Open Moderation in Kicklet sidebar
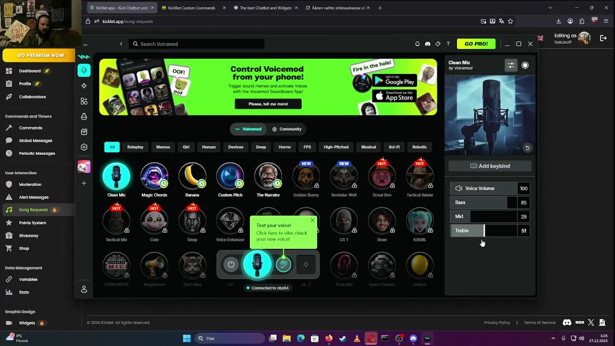Image resolution: width=615 pixels, height=346 pixels. pos(30,185)
